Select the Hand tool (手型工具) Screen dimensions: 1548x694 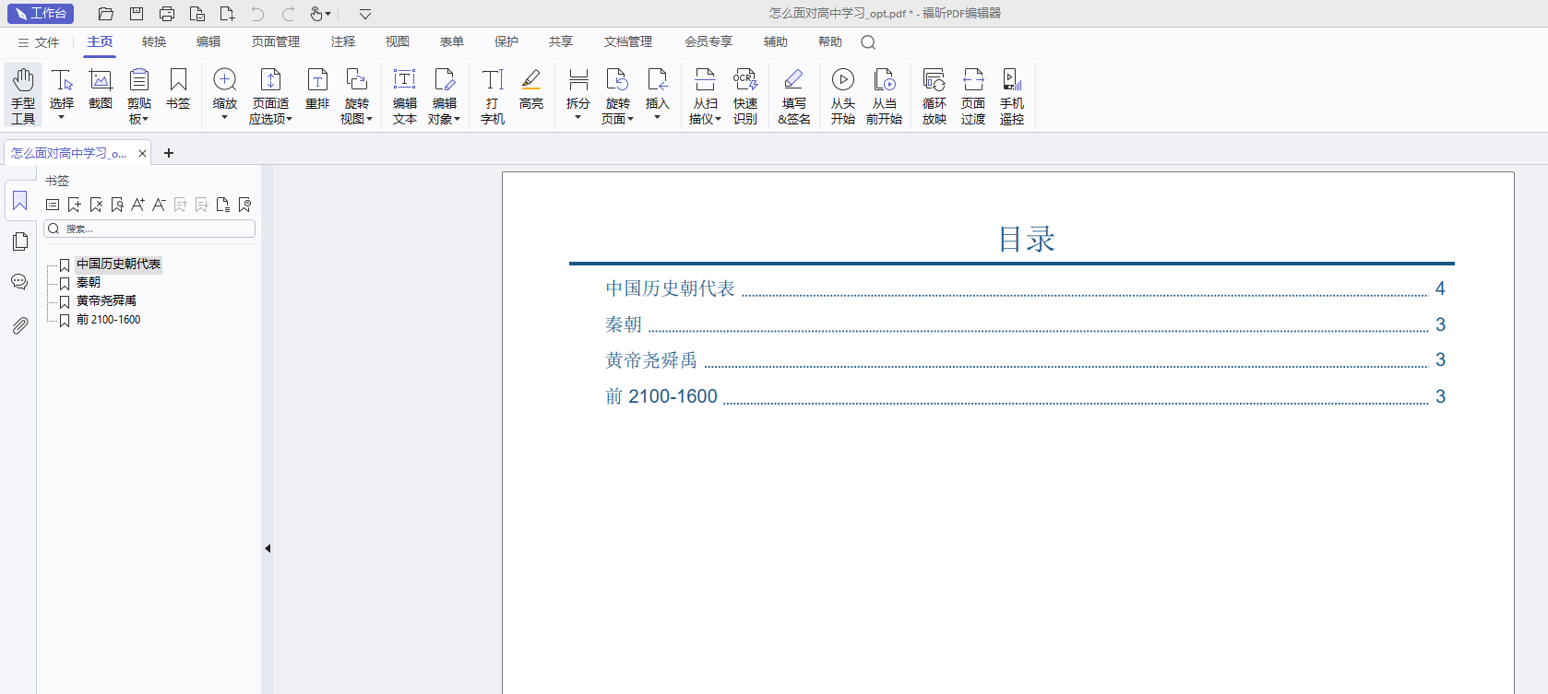[23, 94]
